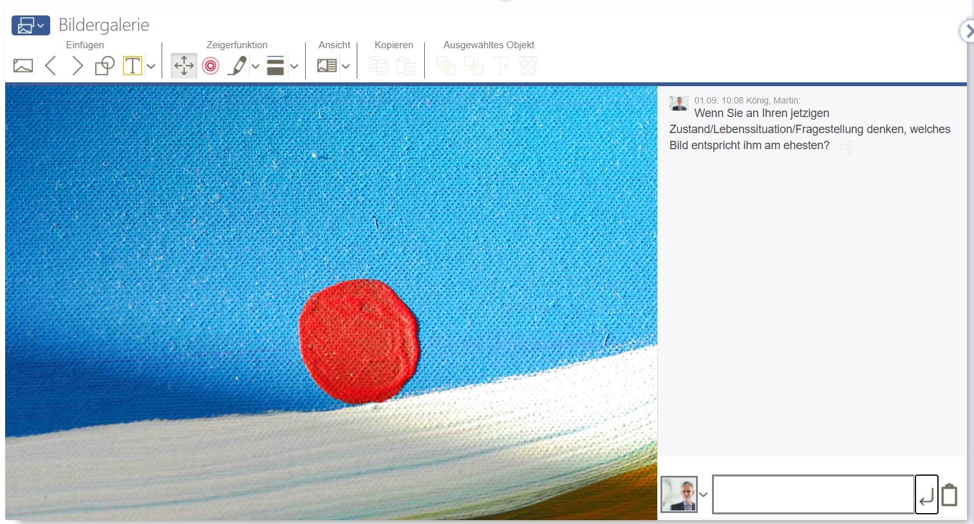This screenshot has width=974, height=524.
Task: Expand the line thickness dropdown arrow
Action: (294, 66)
